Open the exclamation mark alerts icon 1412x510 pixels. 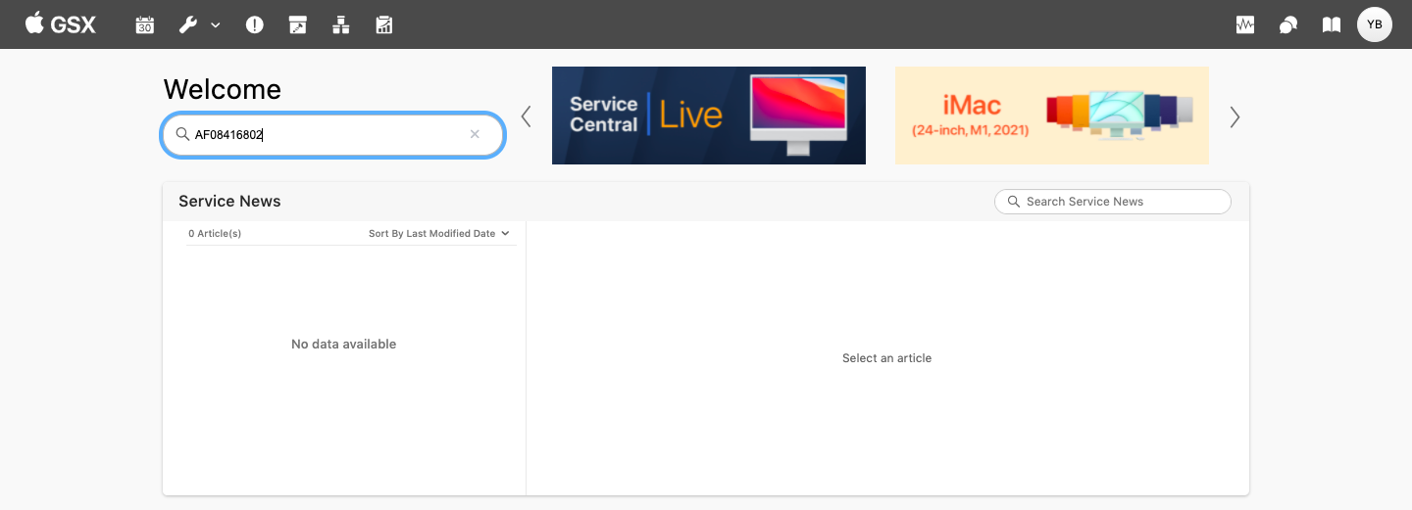[x=255, y=25]
